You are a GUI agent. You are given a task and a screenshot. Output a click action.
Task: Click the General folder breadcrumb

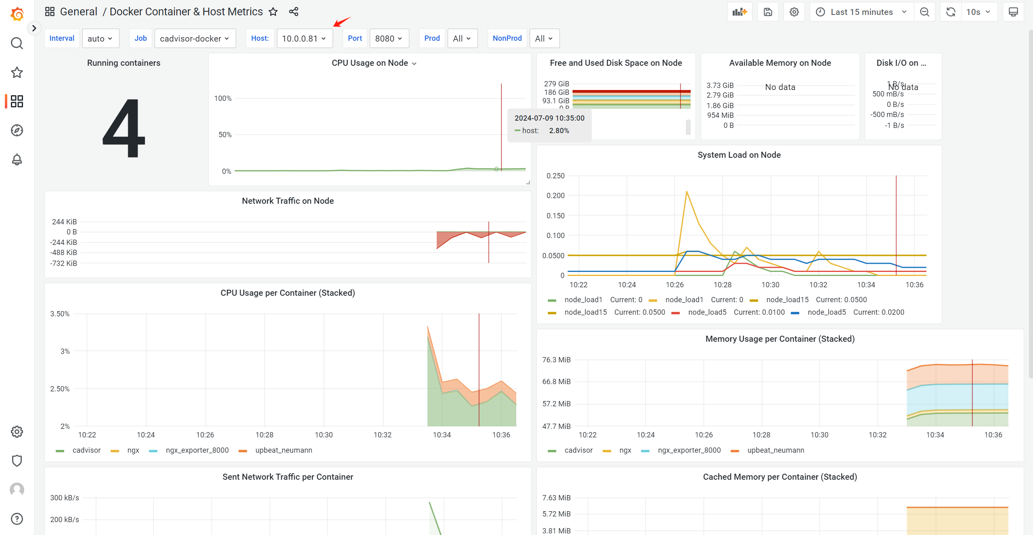79,12
